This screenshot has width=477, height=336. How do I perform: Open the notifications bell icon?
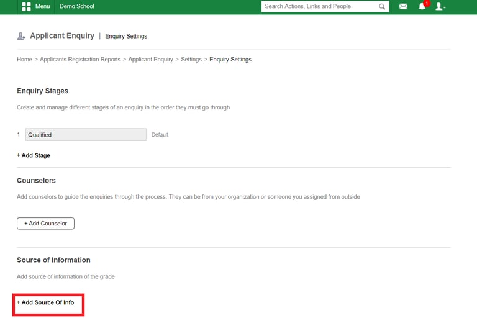click(422, 6)
